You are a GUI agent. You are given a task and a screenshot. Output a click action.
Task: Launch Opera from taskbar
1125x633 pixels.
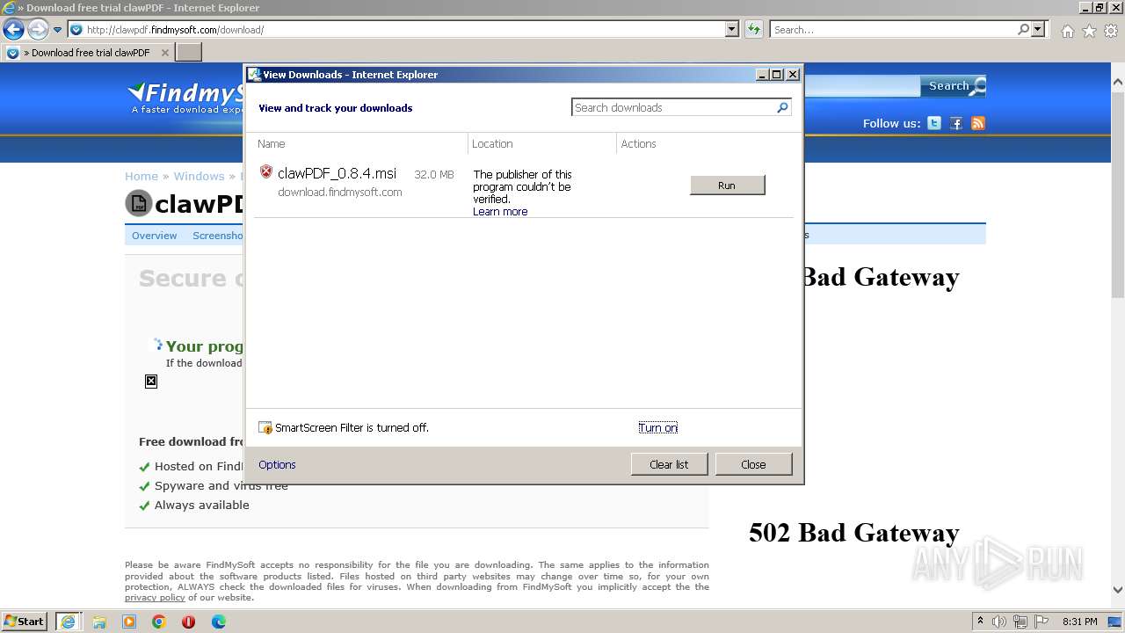click(x=188, y=622)
